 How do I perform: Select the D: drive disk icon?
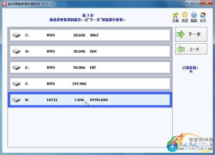16,51
